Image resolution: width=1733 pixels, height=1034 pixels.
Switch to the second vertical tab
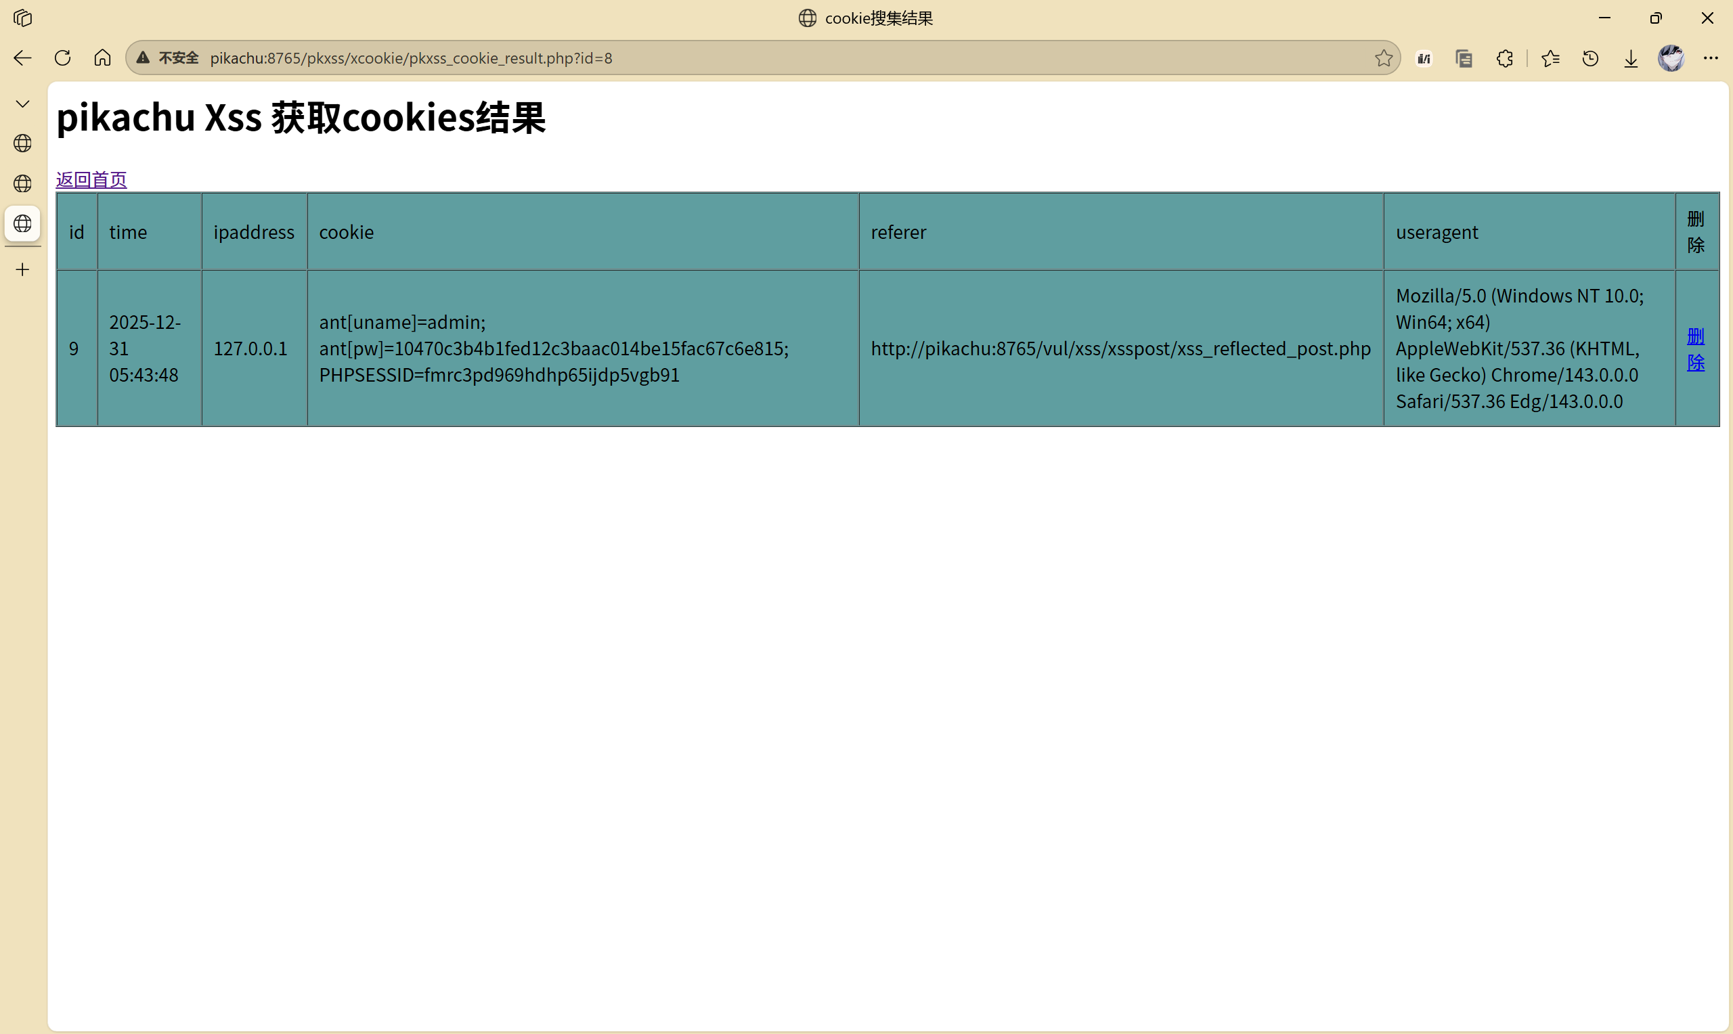22,183
